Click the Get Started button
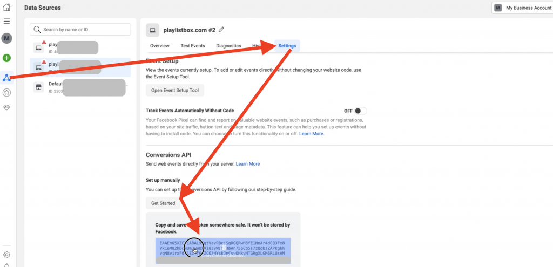The height and width of the screenshot is (267, 553). pos(163,203)
